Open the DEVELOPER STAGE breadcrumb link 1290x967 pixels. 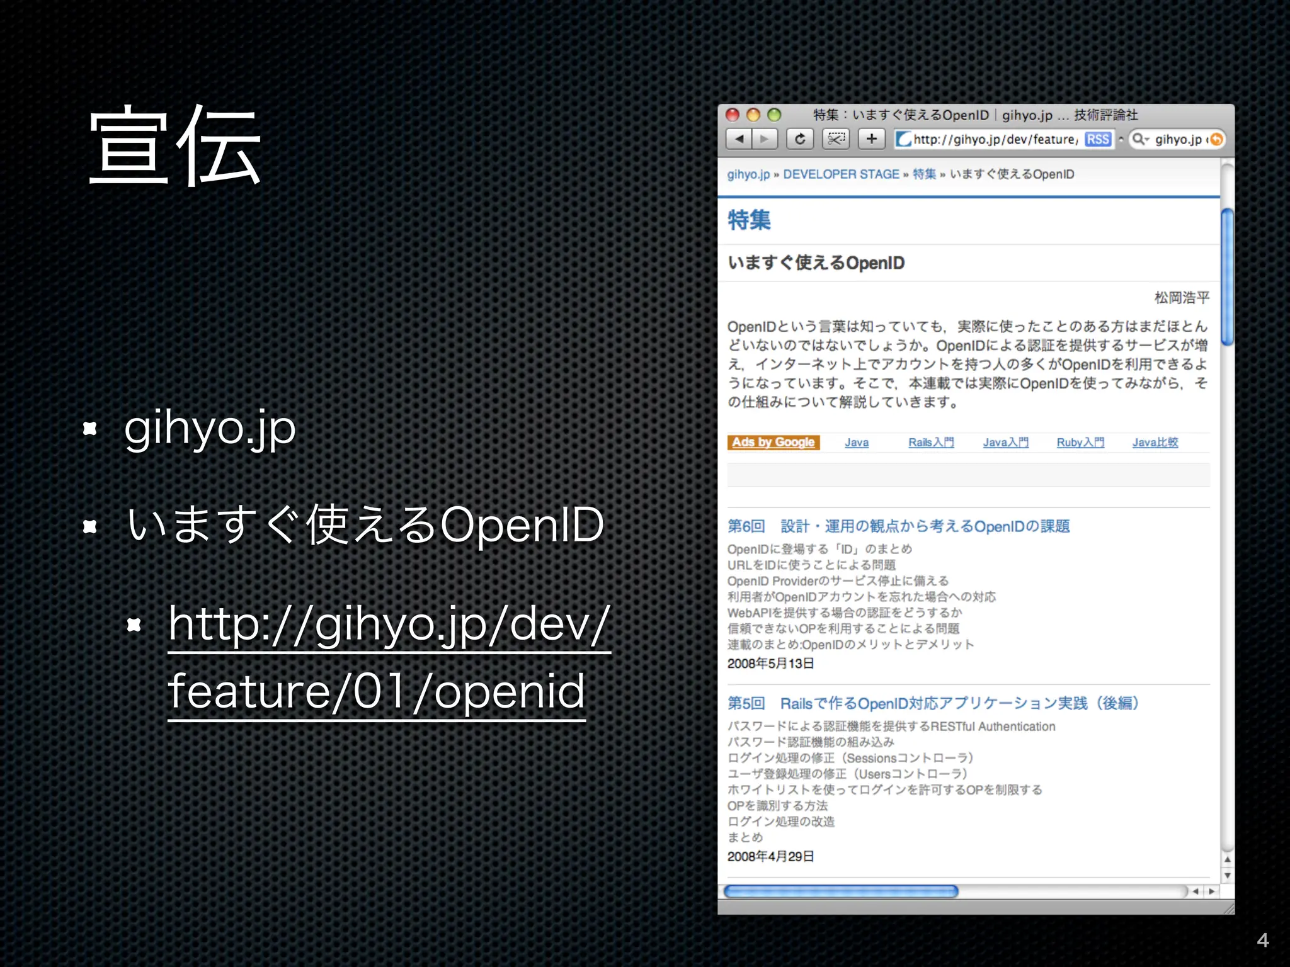(x=841, y=174)
